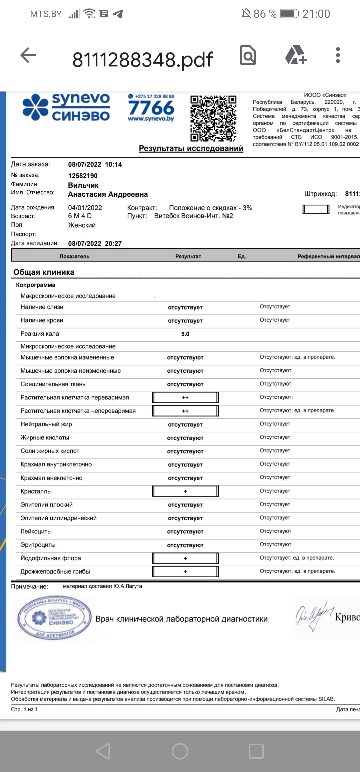Screen dimensions: 360x772
Task: Tap the Копрограмма subheading
Action: tap(36, 285)
